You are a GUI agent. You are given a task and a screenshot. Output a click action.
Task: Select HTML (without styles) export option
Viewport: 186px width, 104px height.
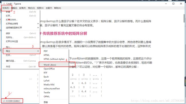click(54, 59)
